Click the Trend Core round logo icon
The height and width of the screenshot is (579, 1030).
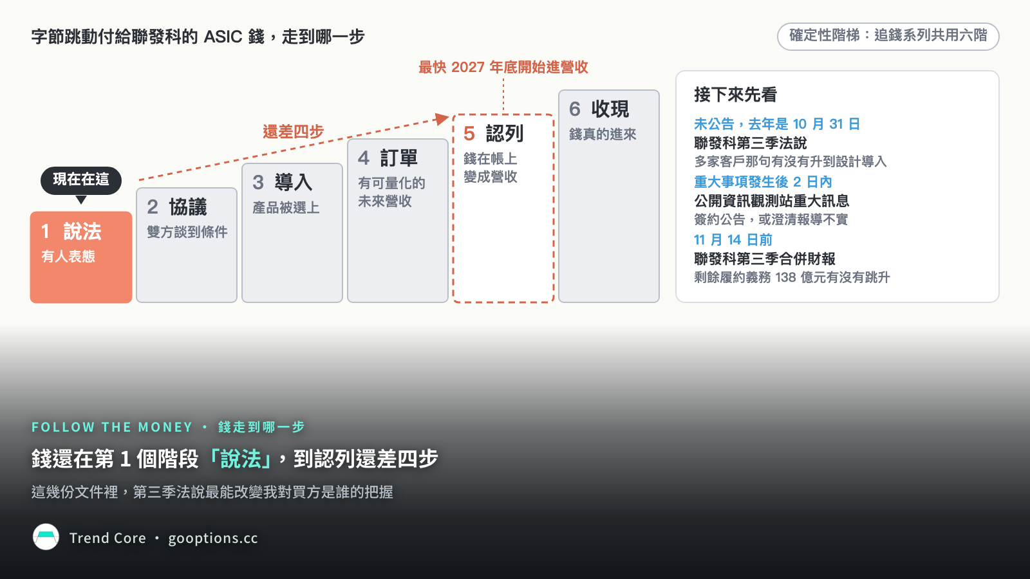[46, 537]
